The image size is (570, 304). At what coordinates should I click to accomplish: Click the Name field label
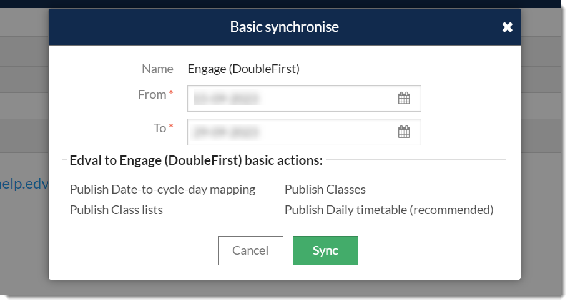tap(157, 69)
